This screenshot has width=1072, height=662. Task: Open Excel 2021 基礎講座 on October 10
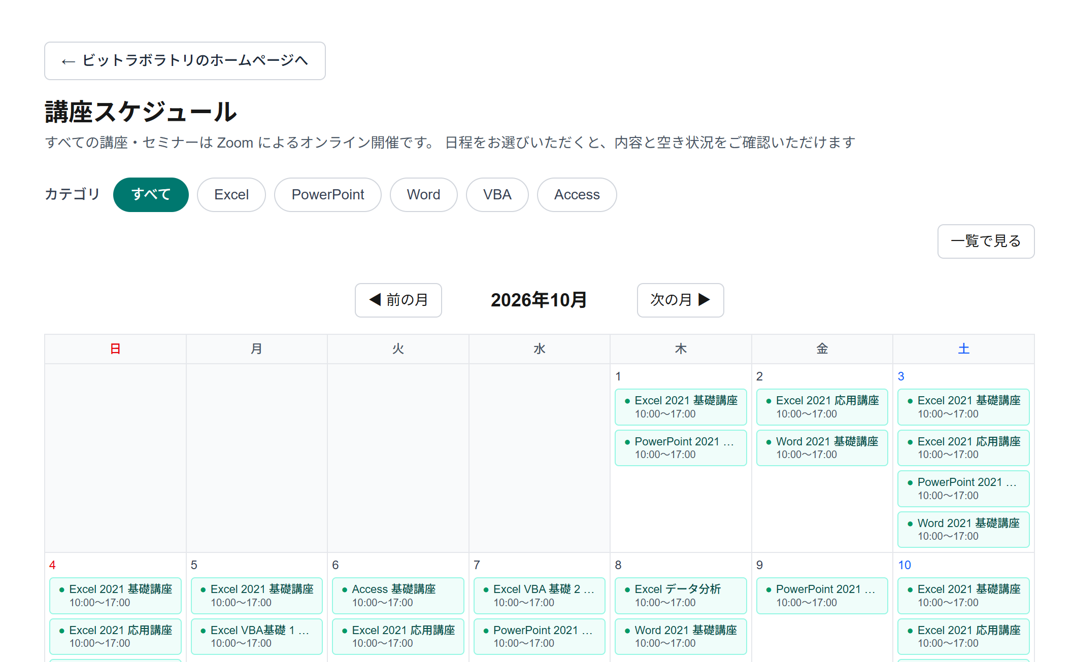tap(963, 596)
